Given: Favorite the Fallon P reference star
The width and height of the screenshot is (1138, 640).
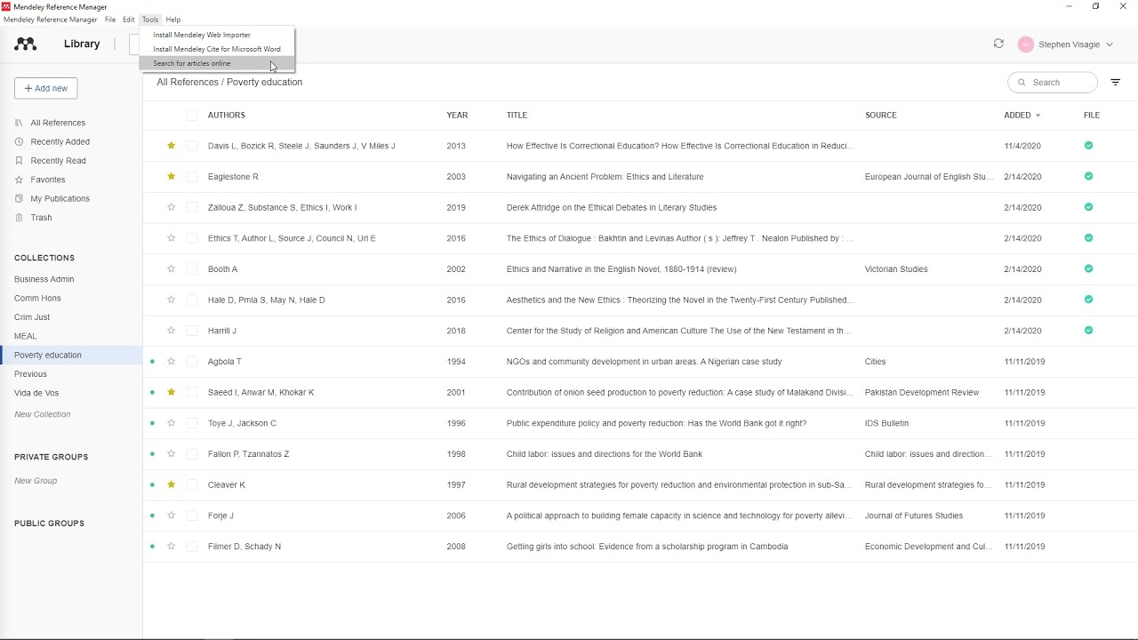Looking at the screenshot, I should (x=172, y=453).
